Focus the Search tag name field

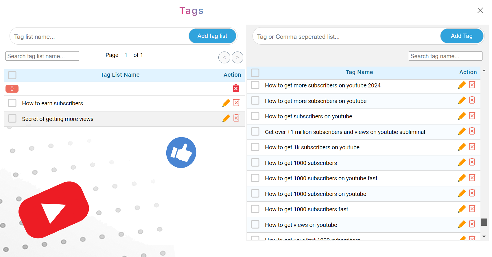(445, 56)
